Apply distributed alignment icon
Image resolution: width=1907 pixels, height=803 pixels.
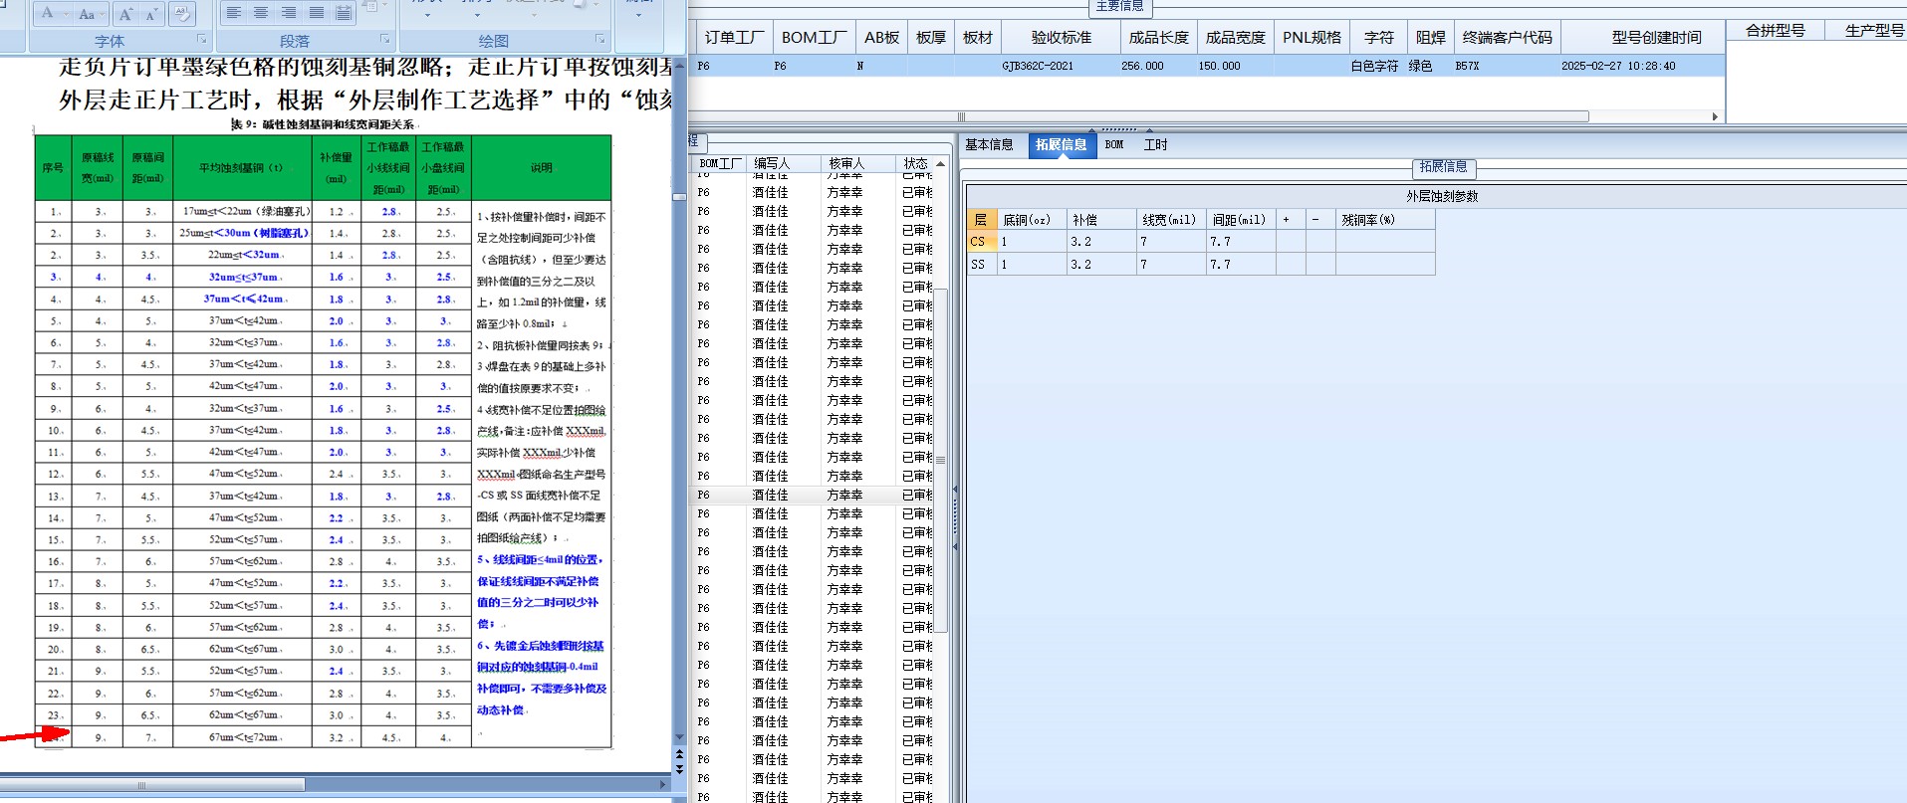(x=344, y=13)
